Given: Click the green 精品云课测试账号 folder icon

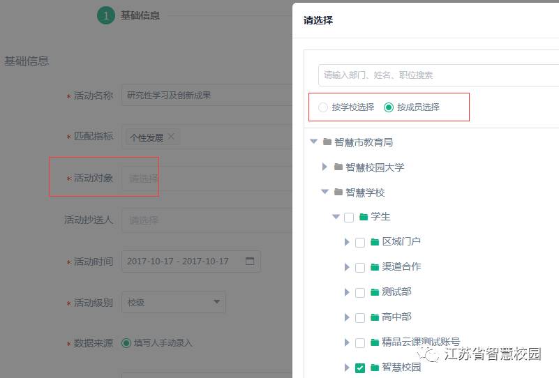Looking at the screenshot, I should [x=375, y=342].
